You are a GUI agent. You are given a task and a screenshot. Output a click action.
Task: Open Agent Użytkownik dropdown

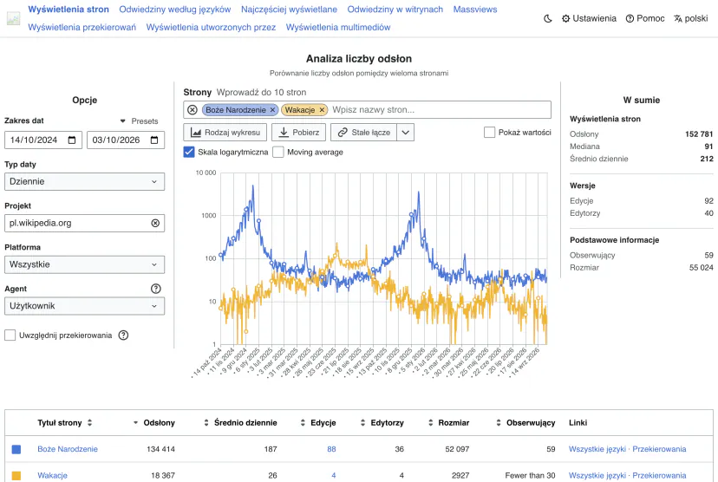pos(84,306)
